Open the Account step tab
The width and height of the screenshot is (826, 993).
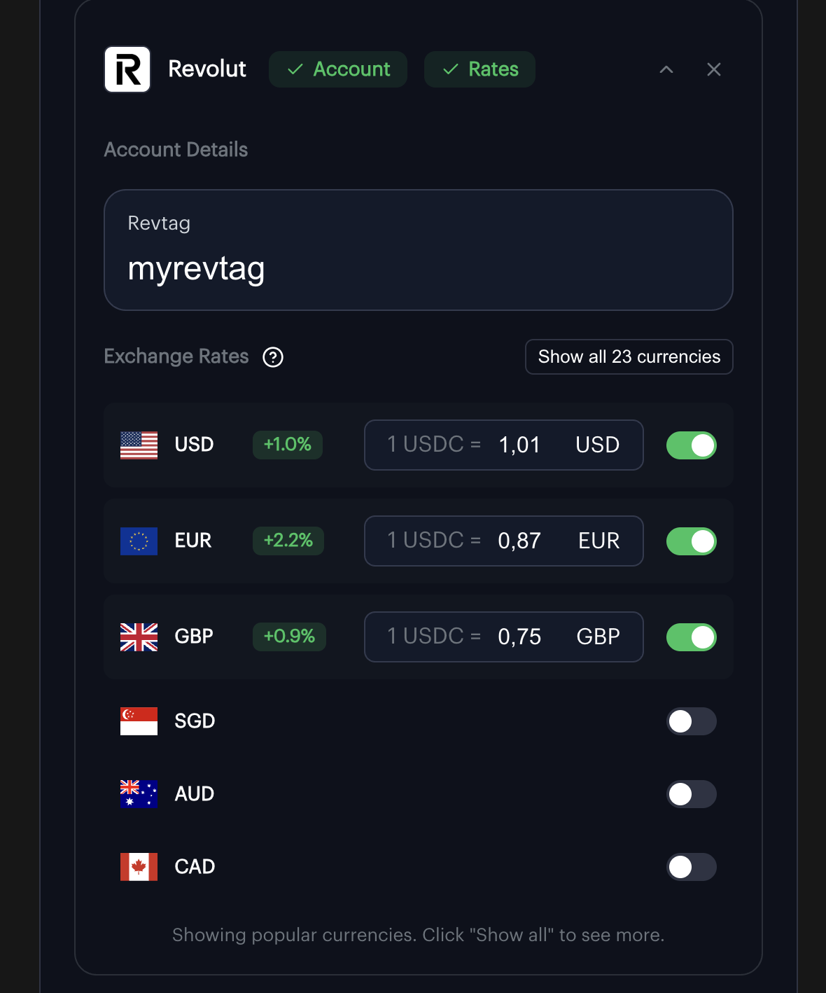click(x=338, y=69)
